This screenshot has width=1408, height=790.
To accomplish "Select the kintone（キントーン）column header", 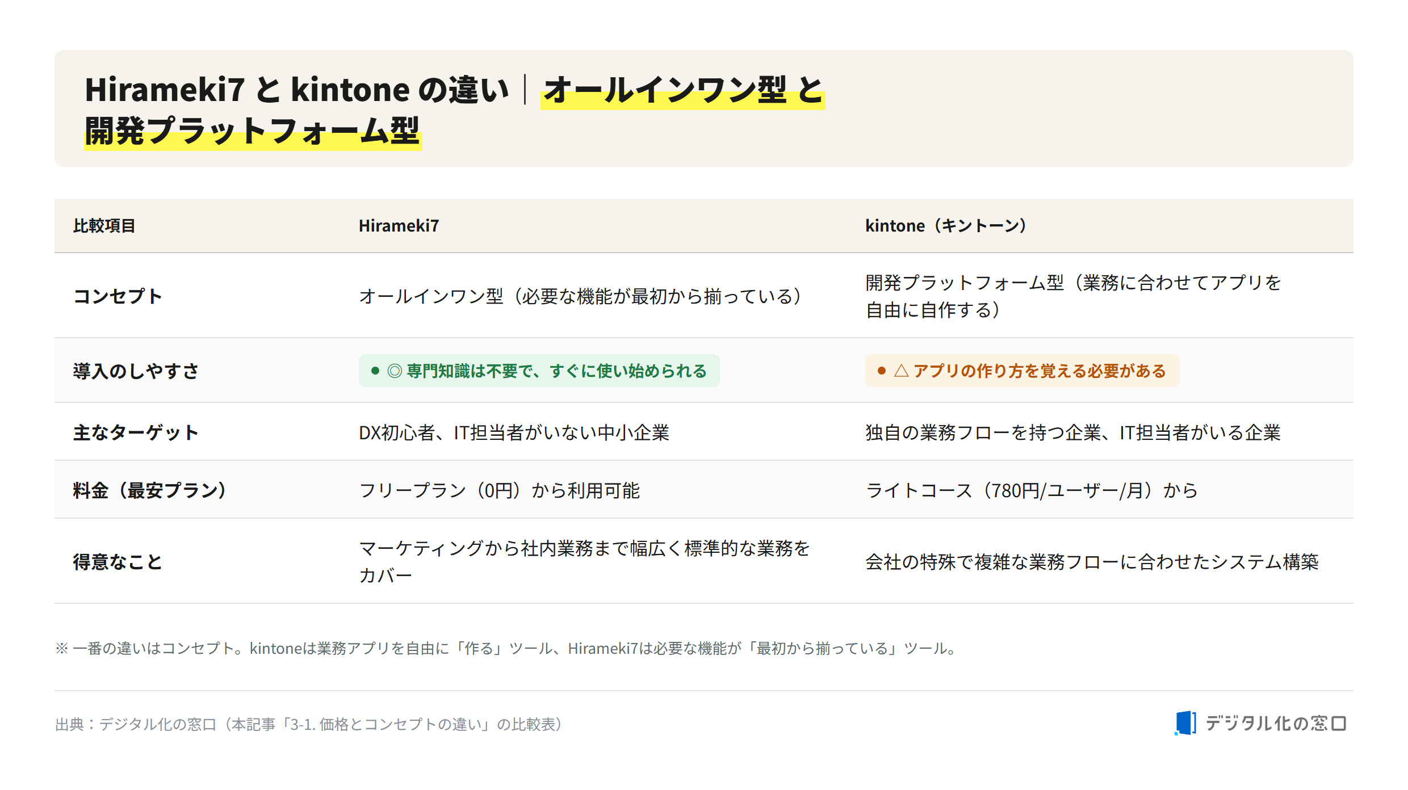I will [x=946, y=226].
